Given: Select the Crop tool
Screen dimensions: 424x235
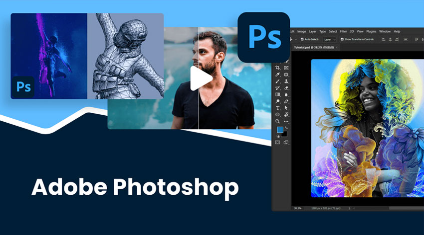Looking at the screenshot, I should tap(277, 68).
